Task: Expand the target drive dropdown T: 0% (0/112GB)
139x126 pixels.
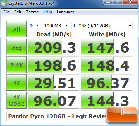Action: point(102,26)
